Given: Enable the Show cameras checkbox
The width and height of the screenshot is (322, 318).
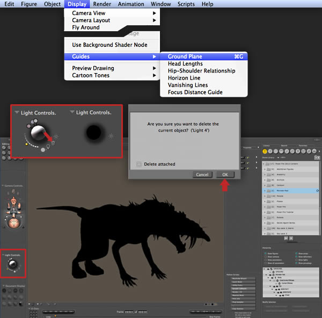Looking at the screenshot, I should 266,257.
